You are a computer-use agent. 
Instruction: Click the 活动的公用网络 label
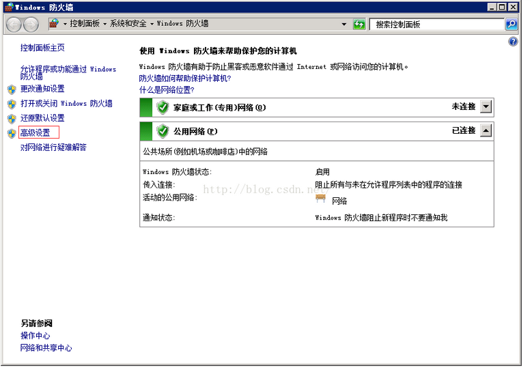[170, 197]
